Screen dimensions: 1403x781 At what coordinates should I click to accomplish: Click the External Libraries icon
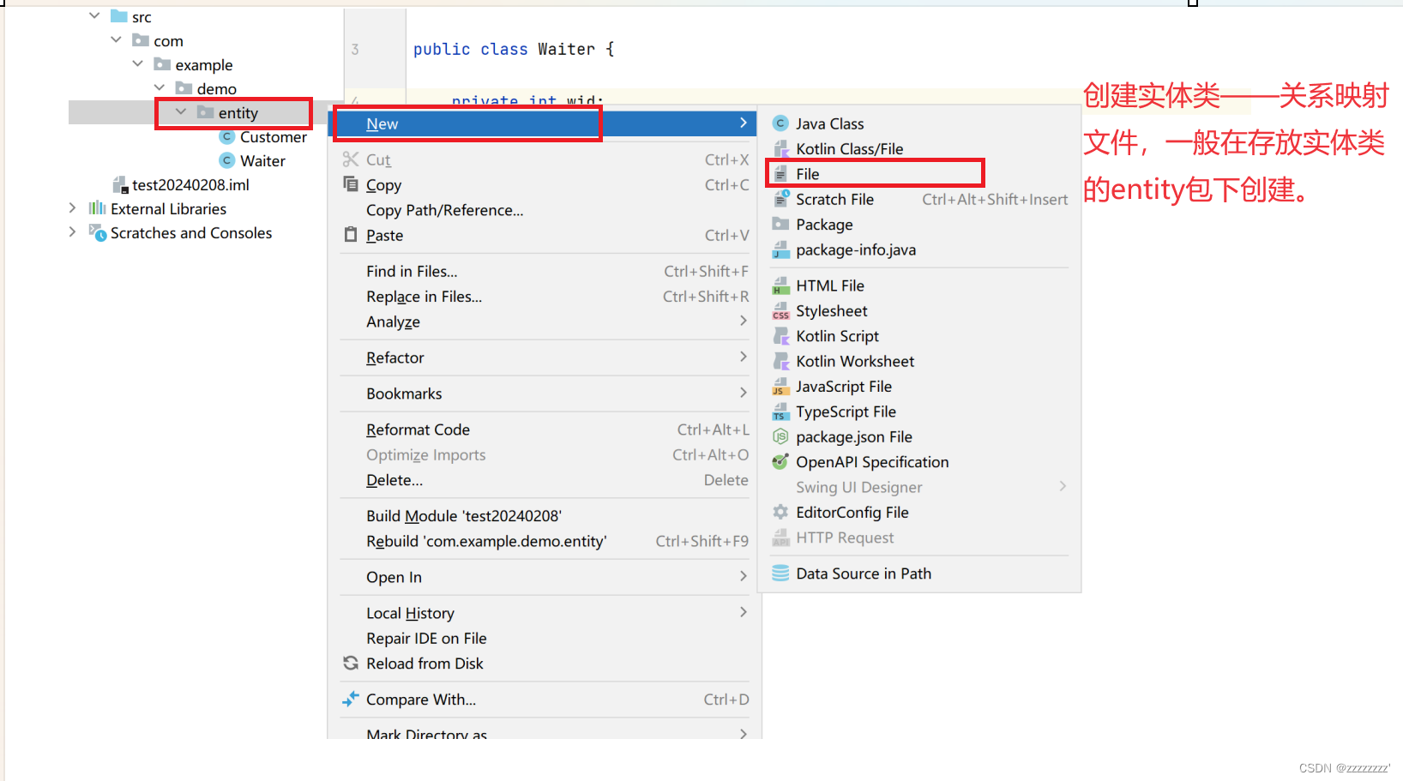[x=97, y=208]
